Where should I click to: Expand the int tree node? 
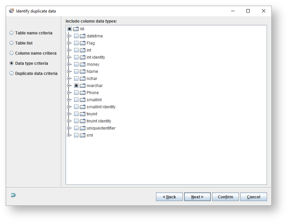tap(68, 50)
